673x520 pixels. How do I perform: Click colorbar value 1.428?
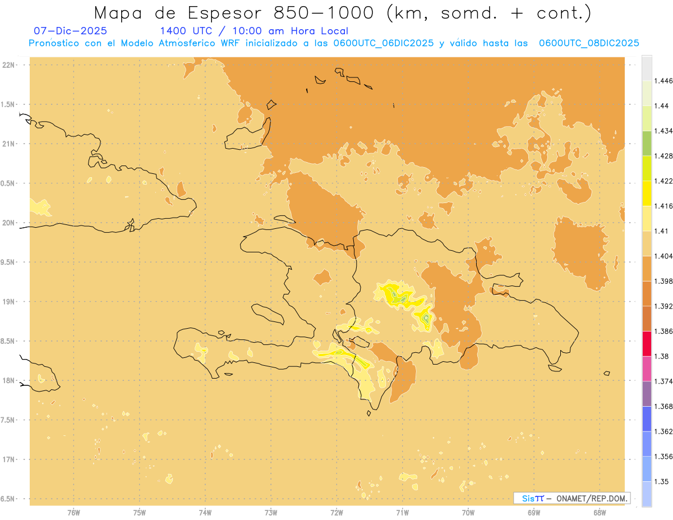coord(663,156)
